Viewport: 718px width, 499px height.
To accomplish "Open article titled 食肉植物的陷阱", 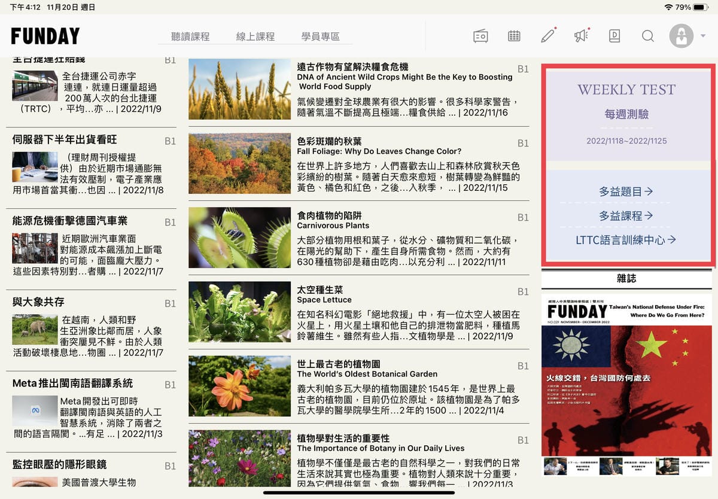I will click(329, 215).
